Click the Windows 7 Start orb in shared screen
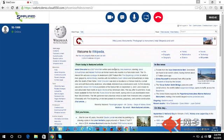The image size is (224, 140). pos(53,129)
